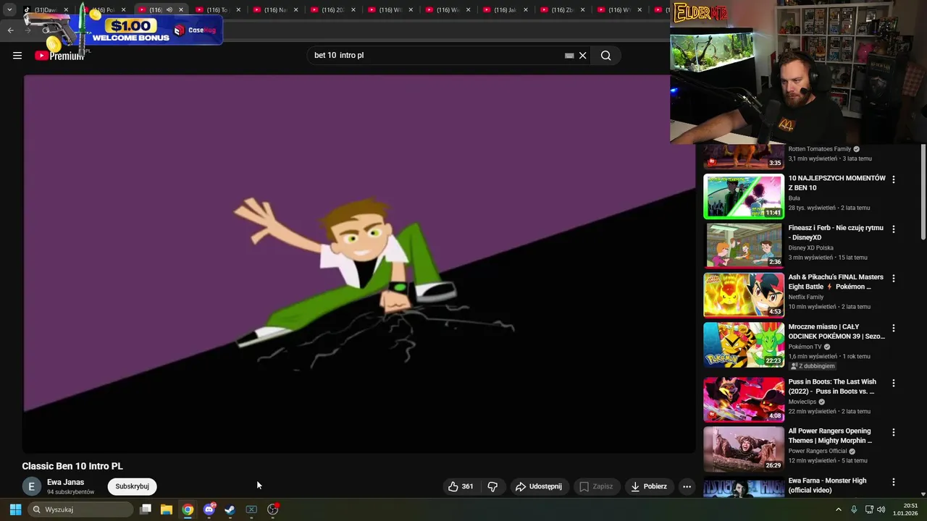927x521 pixels.
Task: Select 'Z dubbingiem' badge on Pokémon video
Action: (813, 366)
